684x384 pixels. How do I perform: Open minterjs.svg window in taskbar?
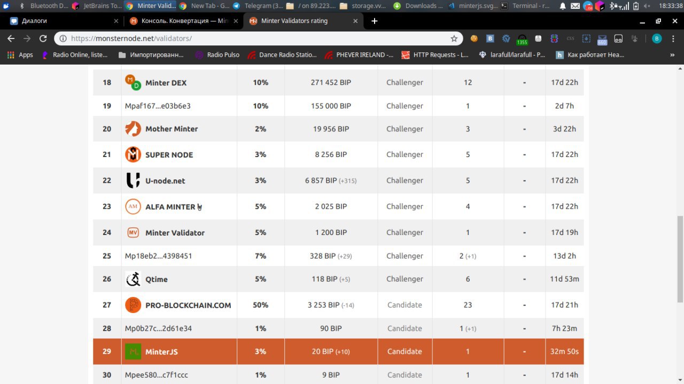pos(471,6)
